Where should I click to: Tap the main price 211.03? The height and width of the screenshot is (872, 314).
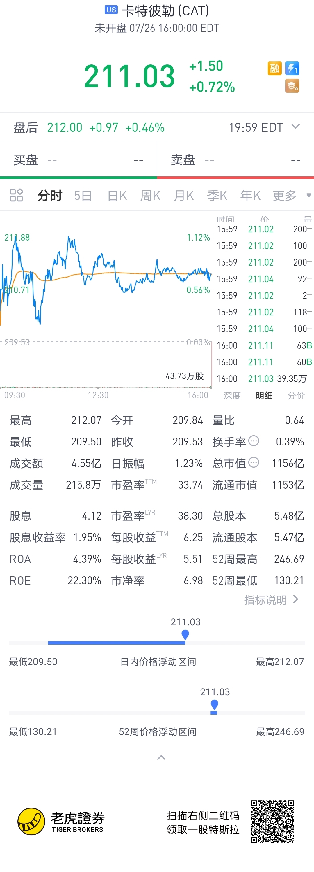pos(129,76)
